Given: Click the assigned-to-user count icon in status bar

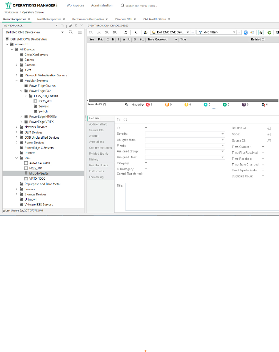Looking at the screenshot, I should click(263, 105).
